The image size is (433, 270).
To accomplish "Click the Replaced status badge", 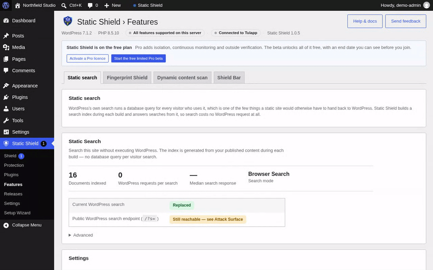I will point(182,205).
